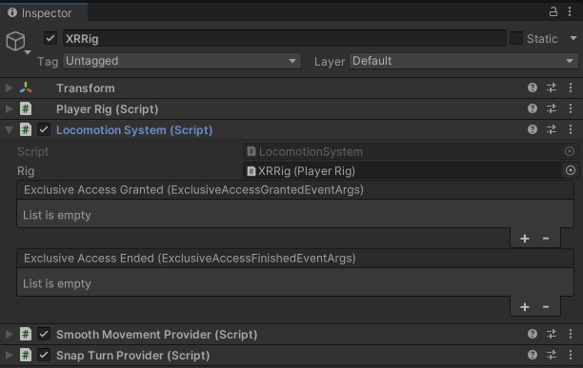The image size is (583, 368).
Task: Remove listener from Exclusive Access Ended
Action: (x=546, y=307)
